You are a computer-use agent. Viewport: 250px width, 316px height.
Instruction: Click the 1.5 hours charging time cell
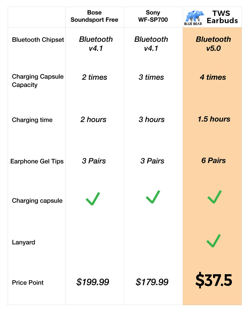[x=214, y=119]
